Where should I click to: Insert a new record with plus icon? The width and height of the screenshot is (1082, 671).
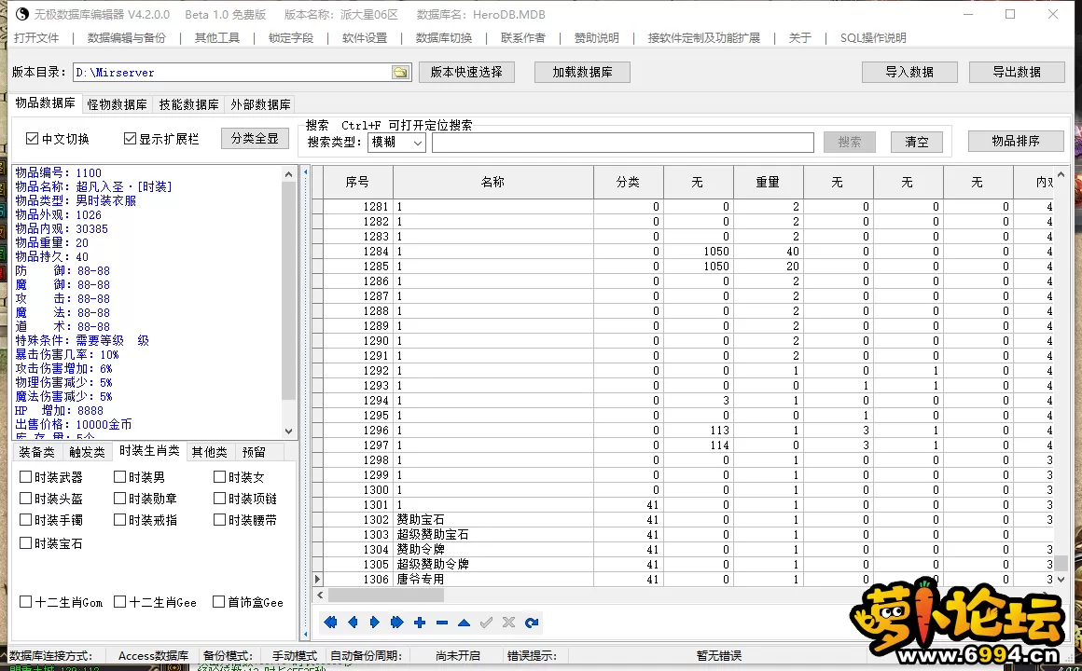420,623
